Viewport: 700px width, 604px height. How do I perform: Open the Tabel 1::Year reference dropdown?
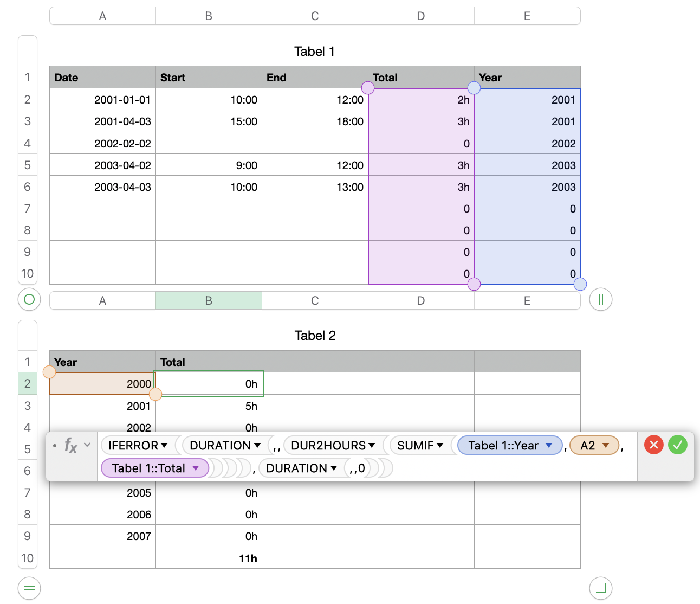[x=549, y=445]
